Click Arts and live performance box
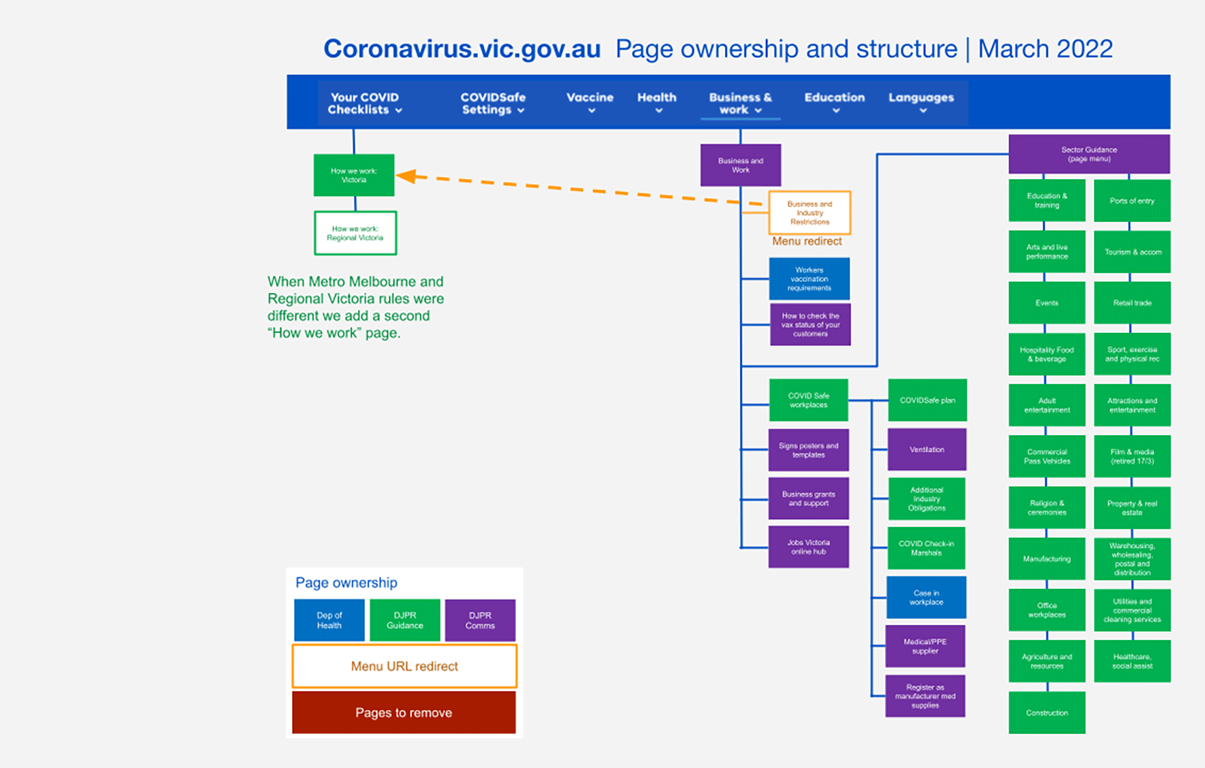Screen dimensions: 1205x768 tap(1047, 252)
